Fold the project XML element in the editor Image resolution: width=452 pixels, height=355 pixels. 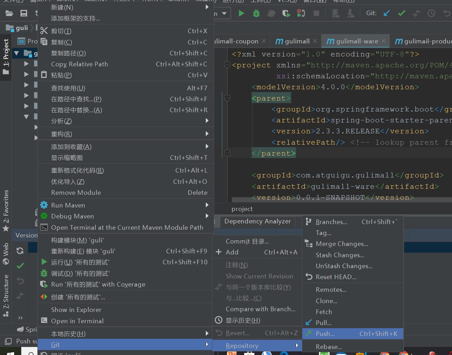[x=227, y=65]
